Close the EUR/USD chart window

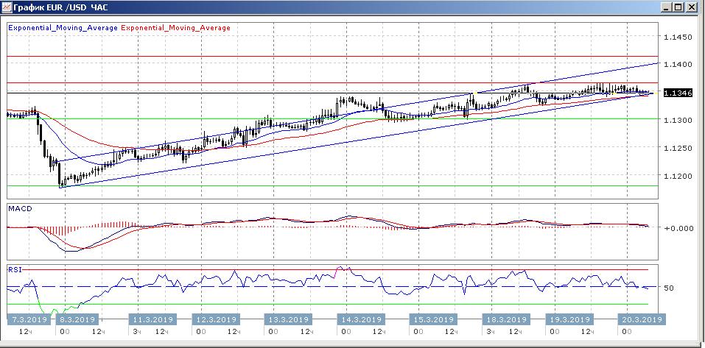coord(695,7)
